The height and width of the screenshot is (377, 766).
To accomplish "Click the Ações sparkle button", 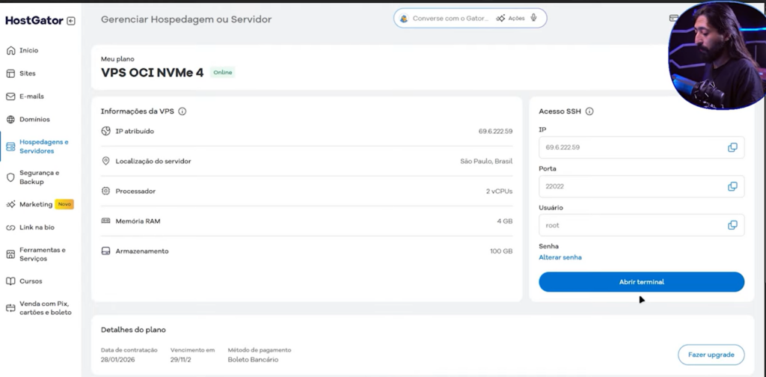I will click(x=510, y=18).
